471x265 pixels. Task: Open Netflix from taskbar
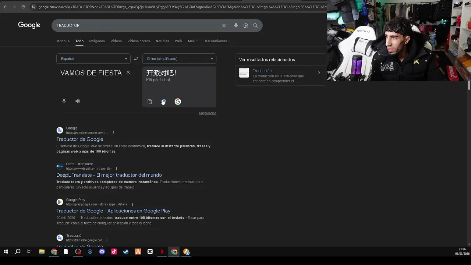[x=162, y=252]
